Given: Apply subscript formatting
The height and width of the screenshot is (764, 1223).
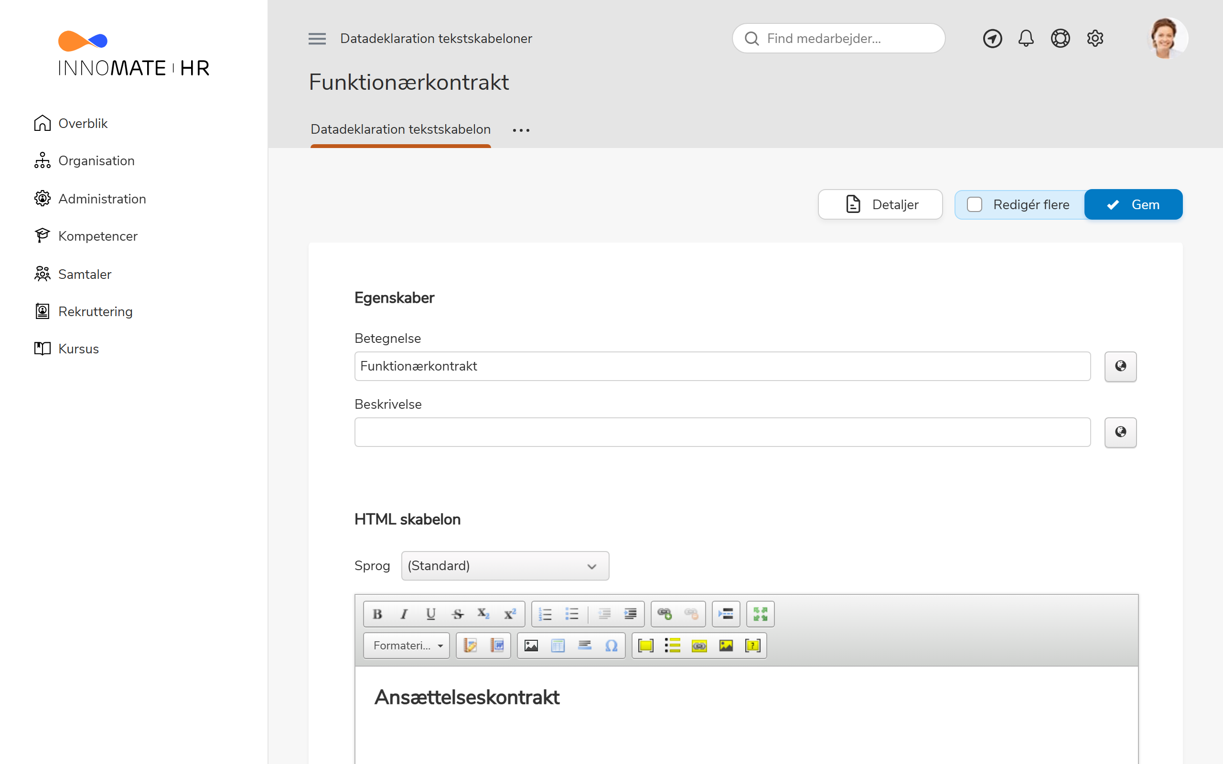Looking at the screenshot, I should click(x=483, y=614).
